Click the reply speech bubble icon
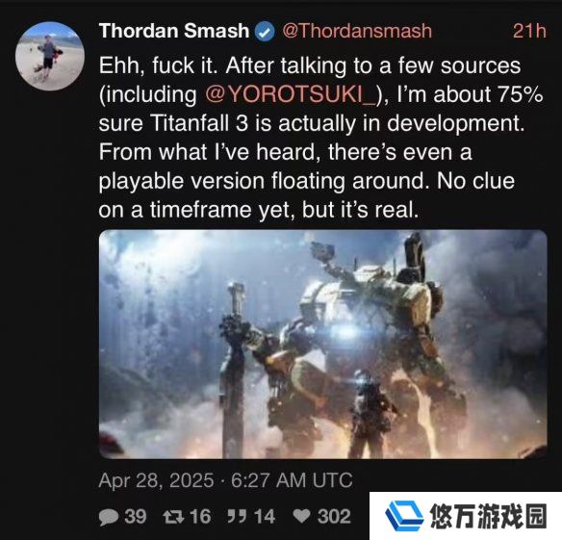This screenshot has height=540, width=562. click(109, 517)
